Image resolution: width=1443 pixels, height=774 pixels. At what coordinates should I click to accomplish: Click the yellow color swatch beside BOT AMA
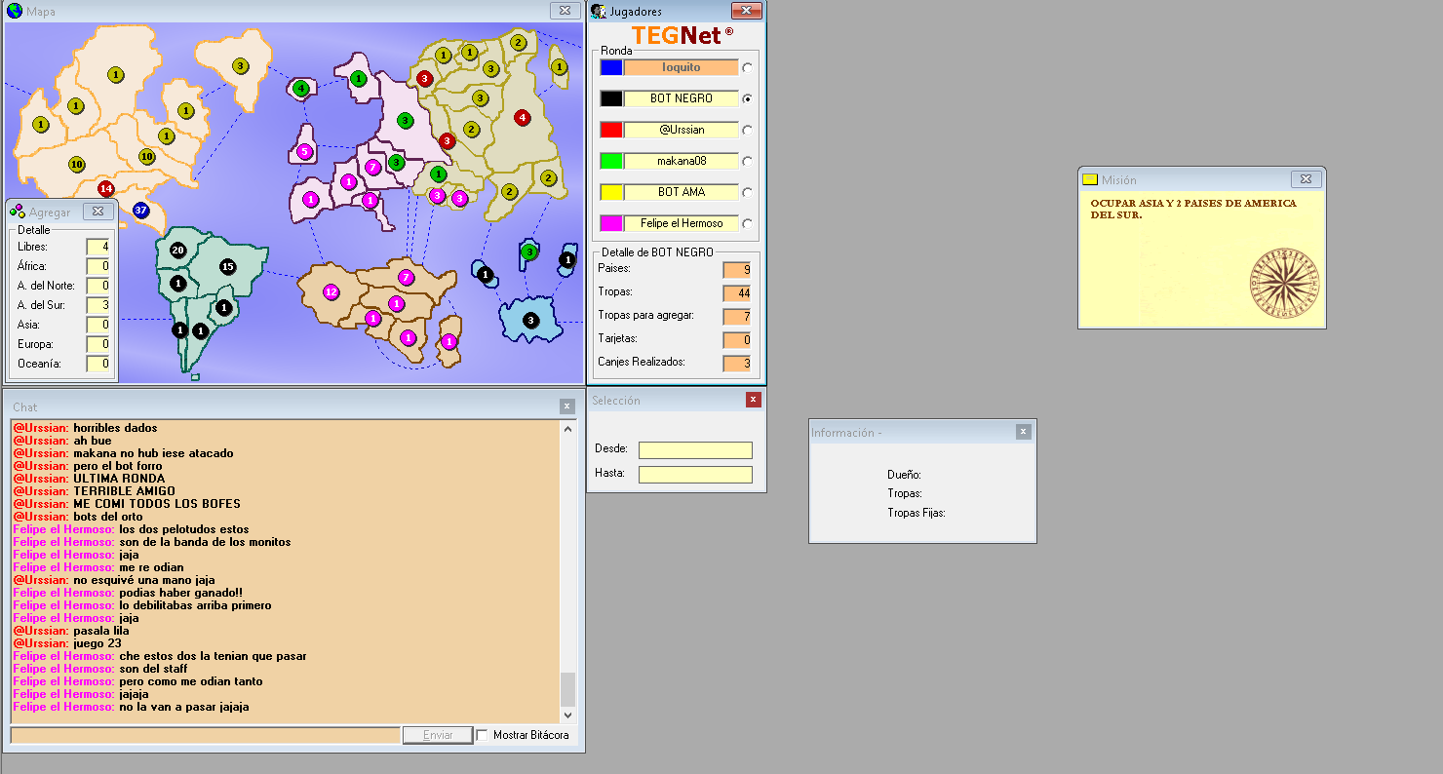pos(611,192)
